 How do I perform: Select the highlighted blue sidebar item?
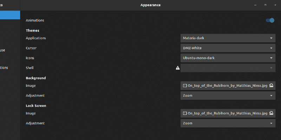[x=10, y=15]
